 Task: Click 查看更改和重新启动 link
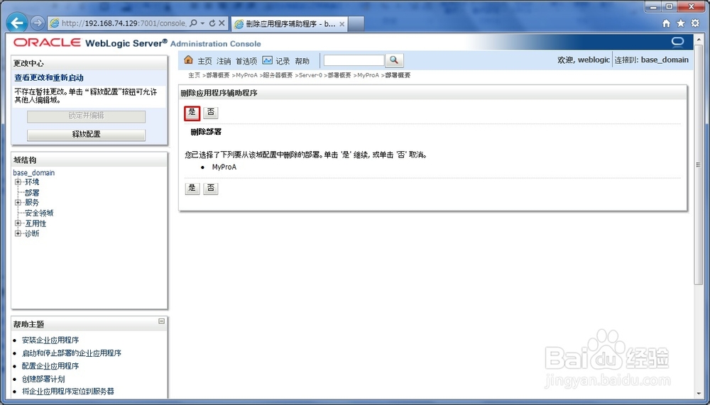tap(49, 78)
